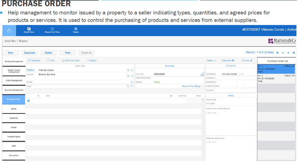Viewport: 301px width, 164px height.
Task: Click Send by Email action
Action: point(71,61)
